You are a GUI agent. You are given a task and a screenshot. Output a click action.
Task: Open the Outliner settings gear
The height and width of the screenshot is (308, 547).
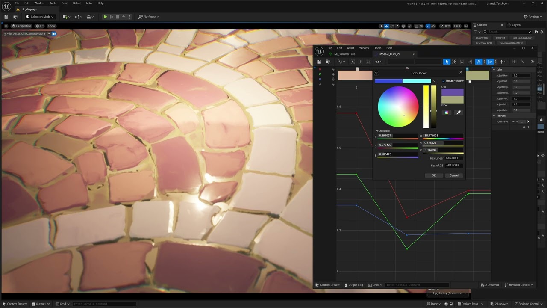(542, 32)
